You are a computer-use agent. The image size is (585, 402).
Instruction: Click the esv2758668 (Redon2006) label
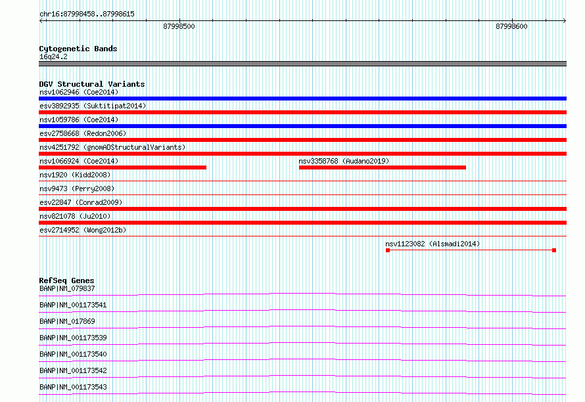tap(83, 133)
